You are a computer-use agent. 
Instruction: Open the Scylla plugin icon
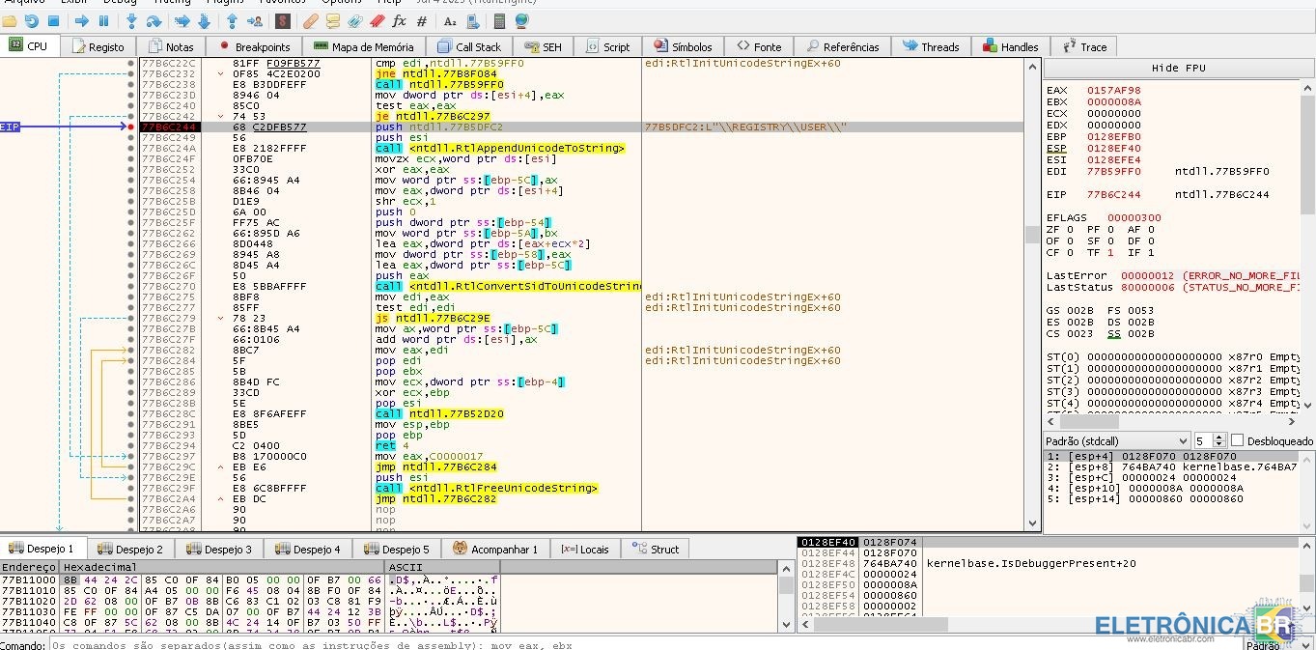[x=282, y=21]
